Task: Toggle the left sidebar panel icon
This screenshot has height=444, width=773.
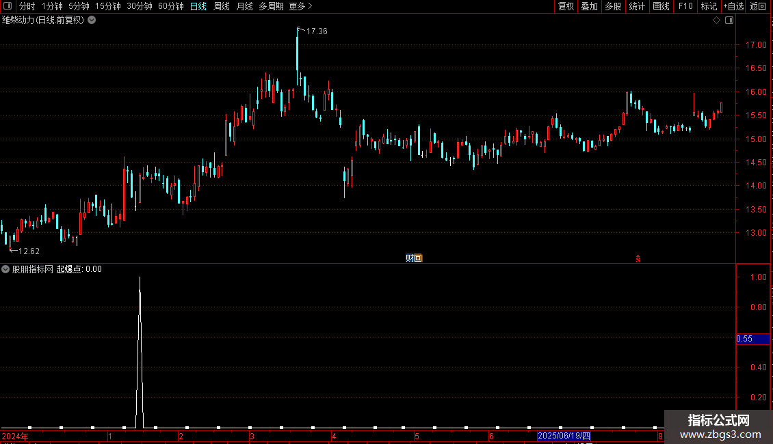Action: (8, 6)
